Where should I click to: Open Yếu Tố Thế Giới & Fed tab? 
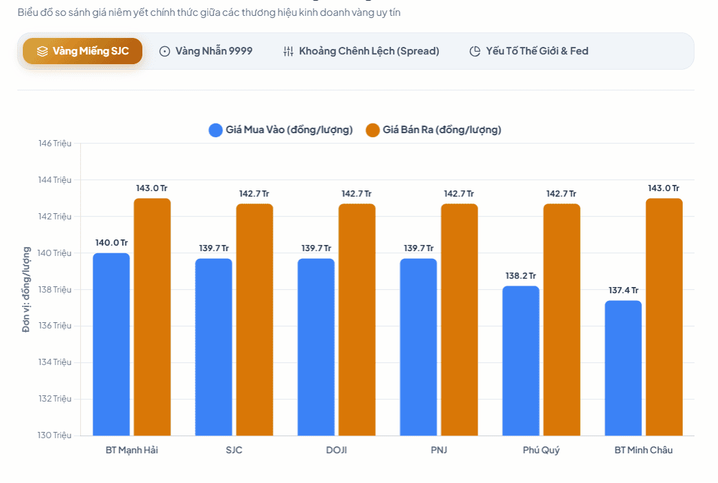tap(529, 51)
